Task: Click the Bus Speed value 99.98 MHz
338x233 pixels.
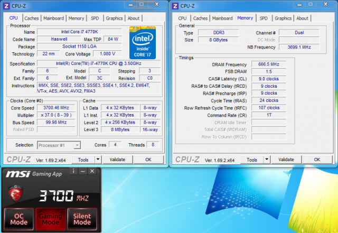Action: [57, 123]
